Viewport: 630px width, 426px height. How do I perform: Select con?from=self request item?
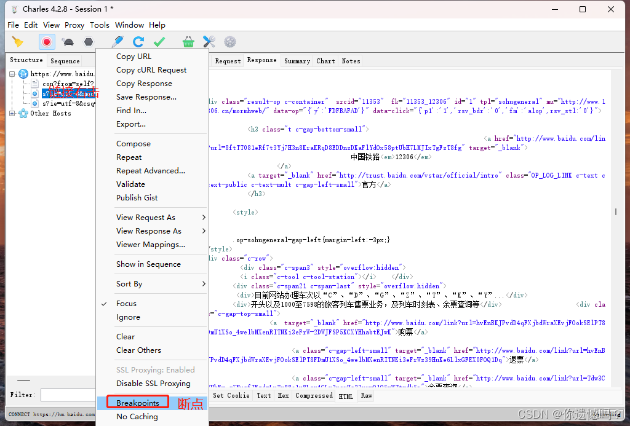click(68, 84)
